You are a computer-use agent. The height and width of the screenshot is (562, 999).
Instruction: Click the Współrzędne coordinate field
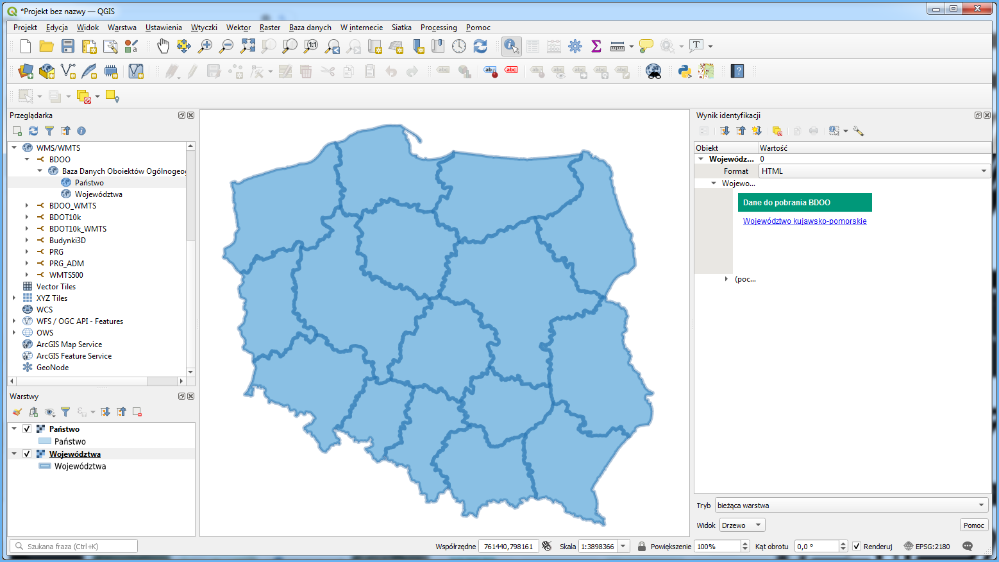point(509,546)
